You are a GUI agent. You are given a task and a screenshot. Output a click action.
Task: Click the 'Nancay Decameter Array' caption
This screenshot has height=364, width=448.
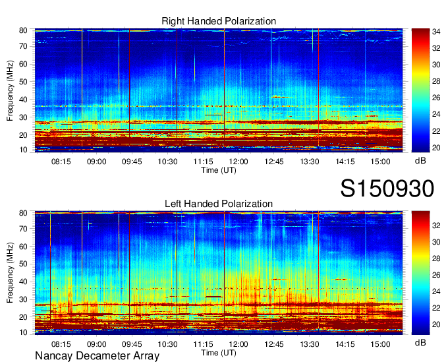click(97, 356)
